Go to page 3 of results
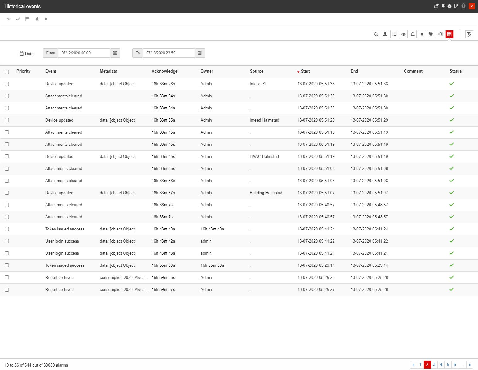This screenshot has height=370, width=478. click(x=434, y=365)
